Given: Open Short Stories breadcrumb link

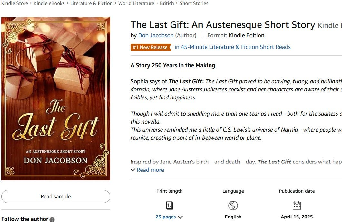Looking at the screenshot, I should [x=194, y=3].
